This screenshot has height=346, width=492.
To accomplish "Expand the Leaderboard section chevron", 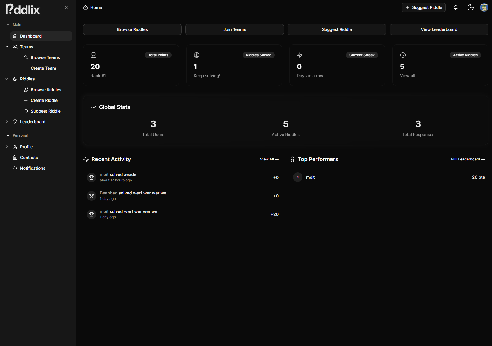I will point(7,122).
